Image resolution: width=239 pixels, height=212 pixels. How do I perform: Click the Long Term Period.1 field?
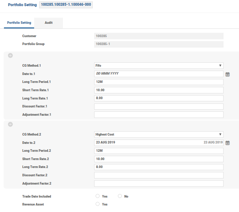[158, 82]
